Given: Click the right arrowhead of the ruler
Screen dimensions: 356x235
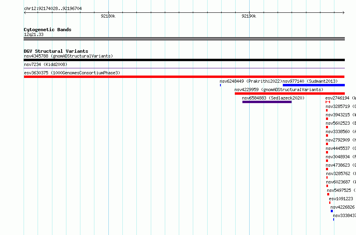Looking at the screenshot, I should (x=344, y=12).
